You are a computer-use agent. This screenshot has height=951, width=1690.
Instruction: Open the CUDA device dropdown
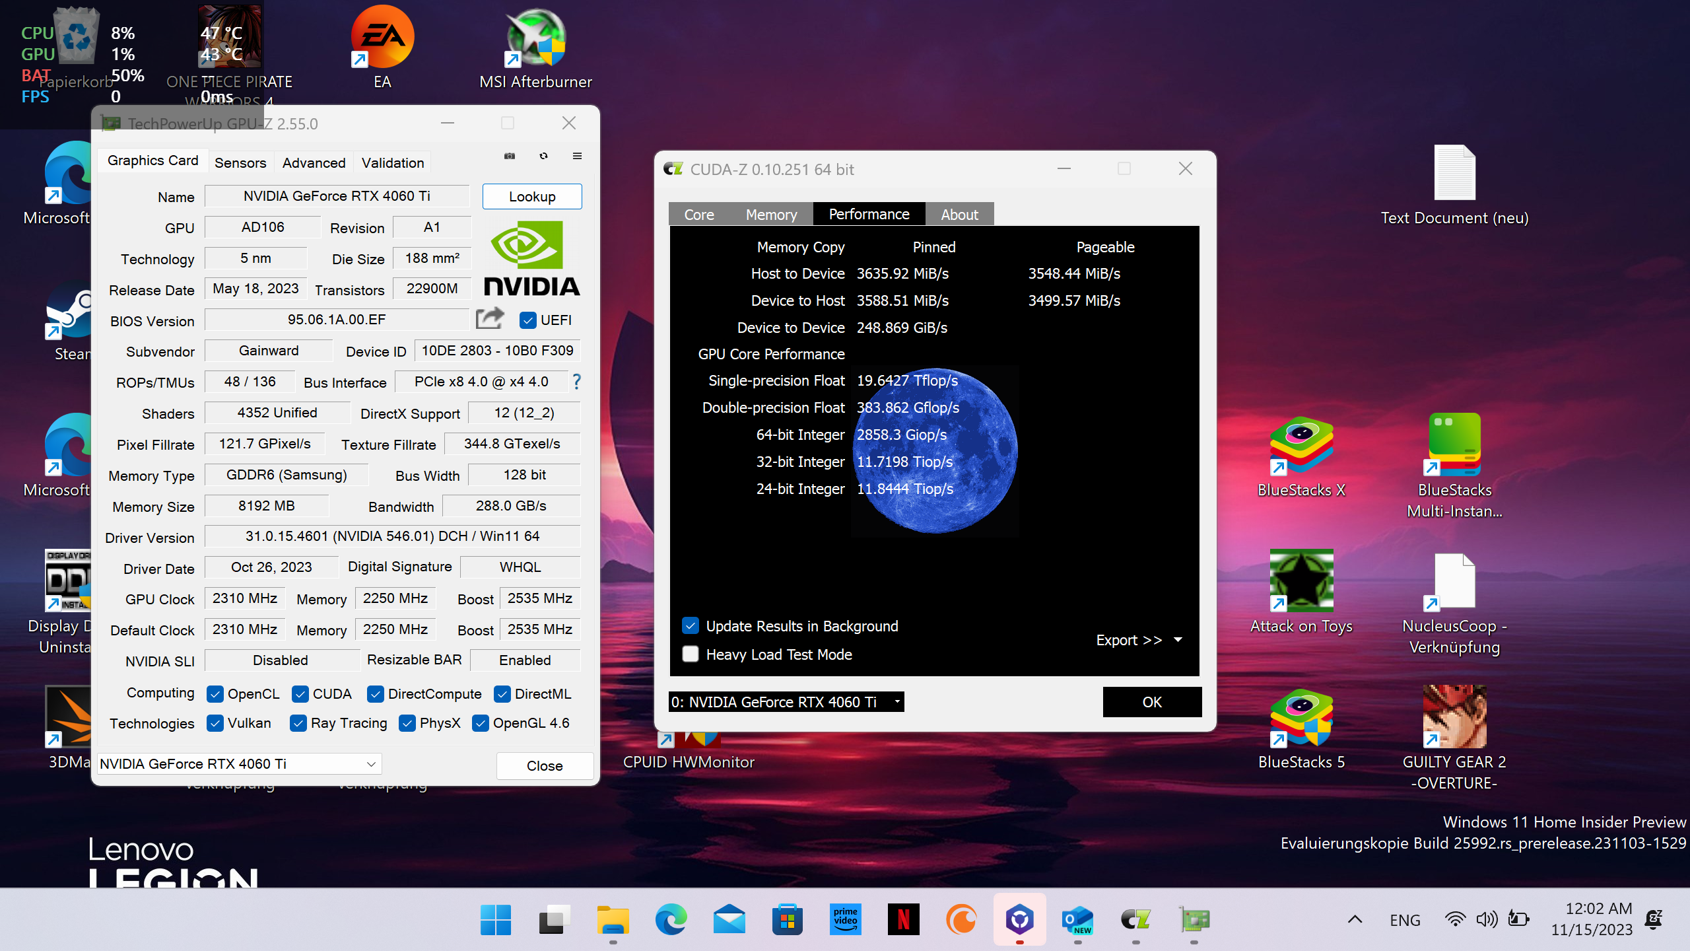(896, 701)
